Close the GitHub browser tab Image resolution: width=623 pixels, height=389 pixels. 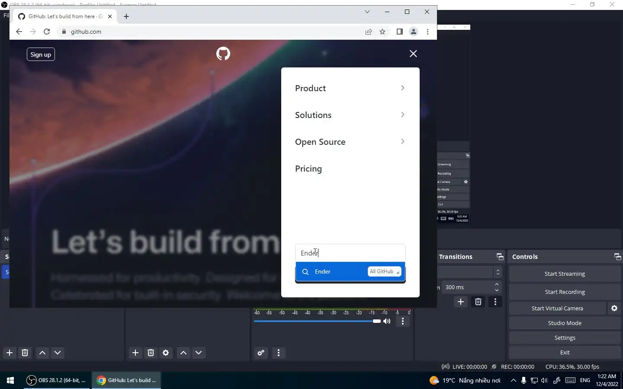point(110,16)
